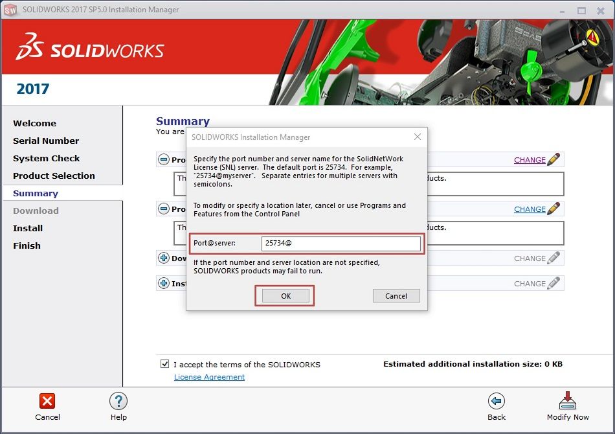Expand the Installation Location section
The image size is (615, 434).
pos(164,283)
